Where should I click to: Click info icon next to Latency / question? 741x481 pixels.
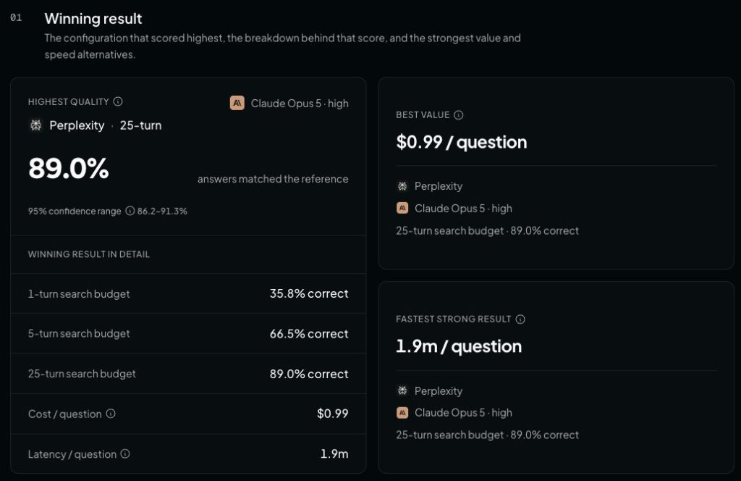125,454
